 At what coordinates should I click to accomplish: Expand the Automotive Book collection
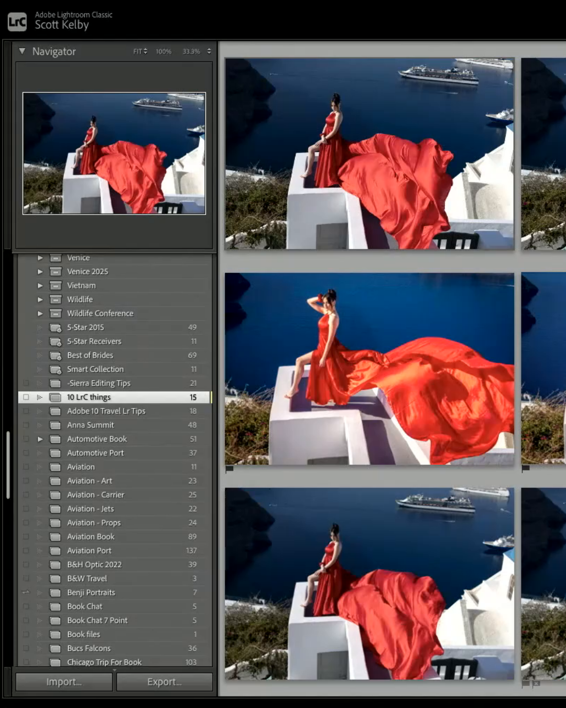40,439
